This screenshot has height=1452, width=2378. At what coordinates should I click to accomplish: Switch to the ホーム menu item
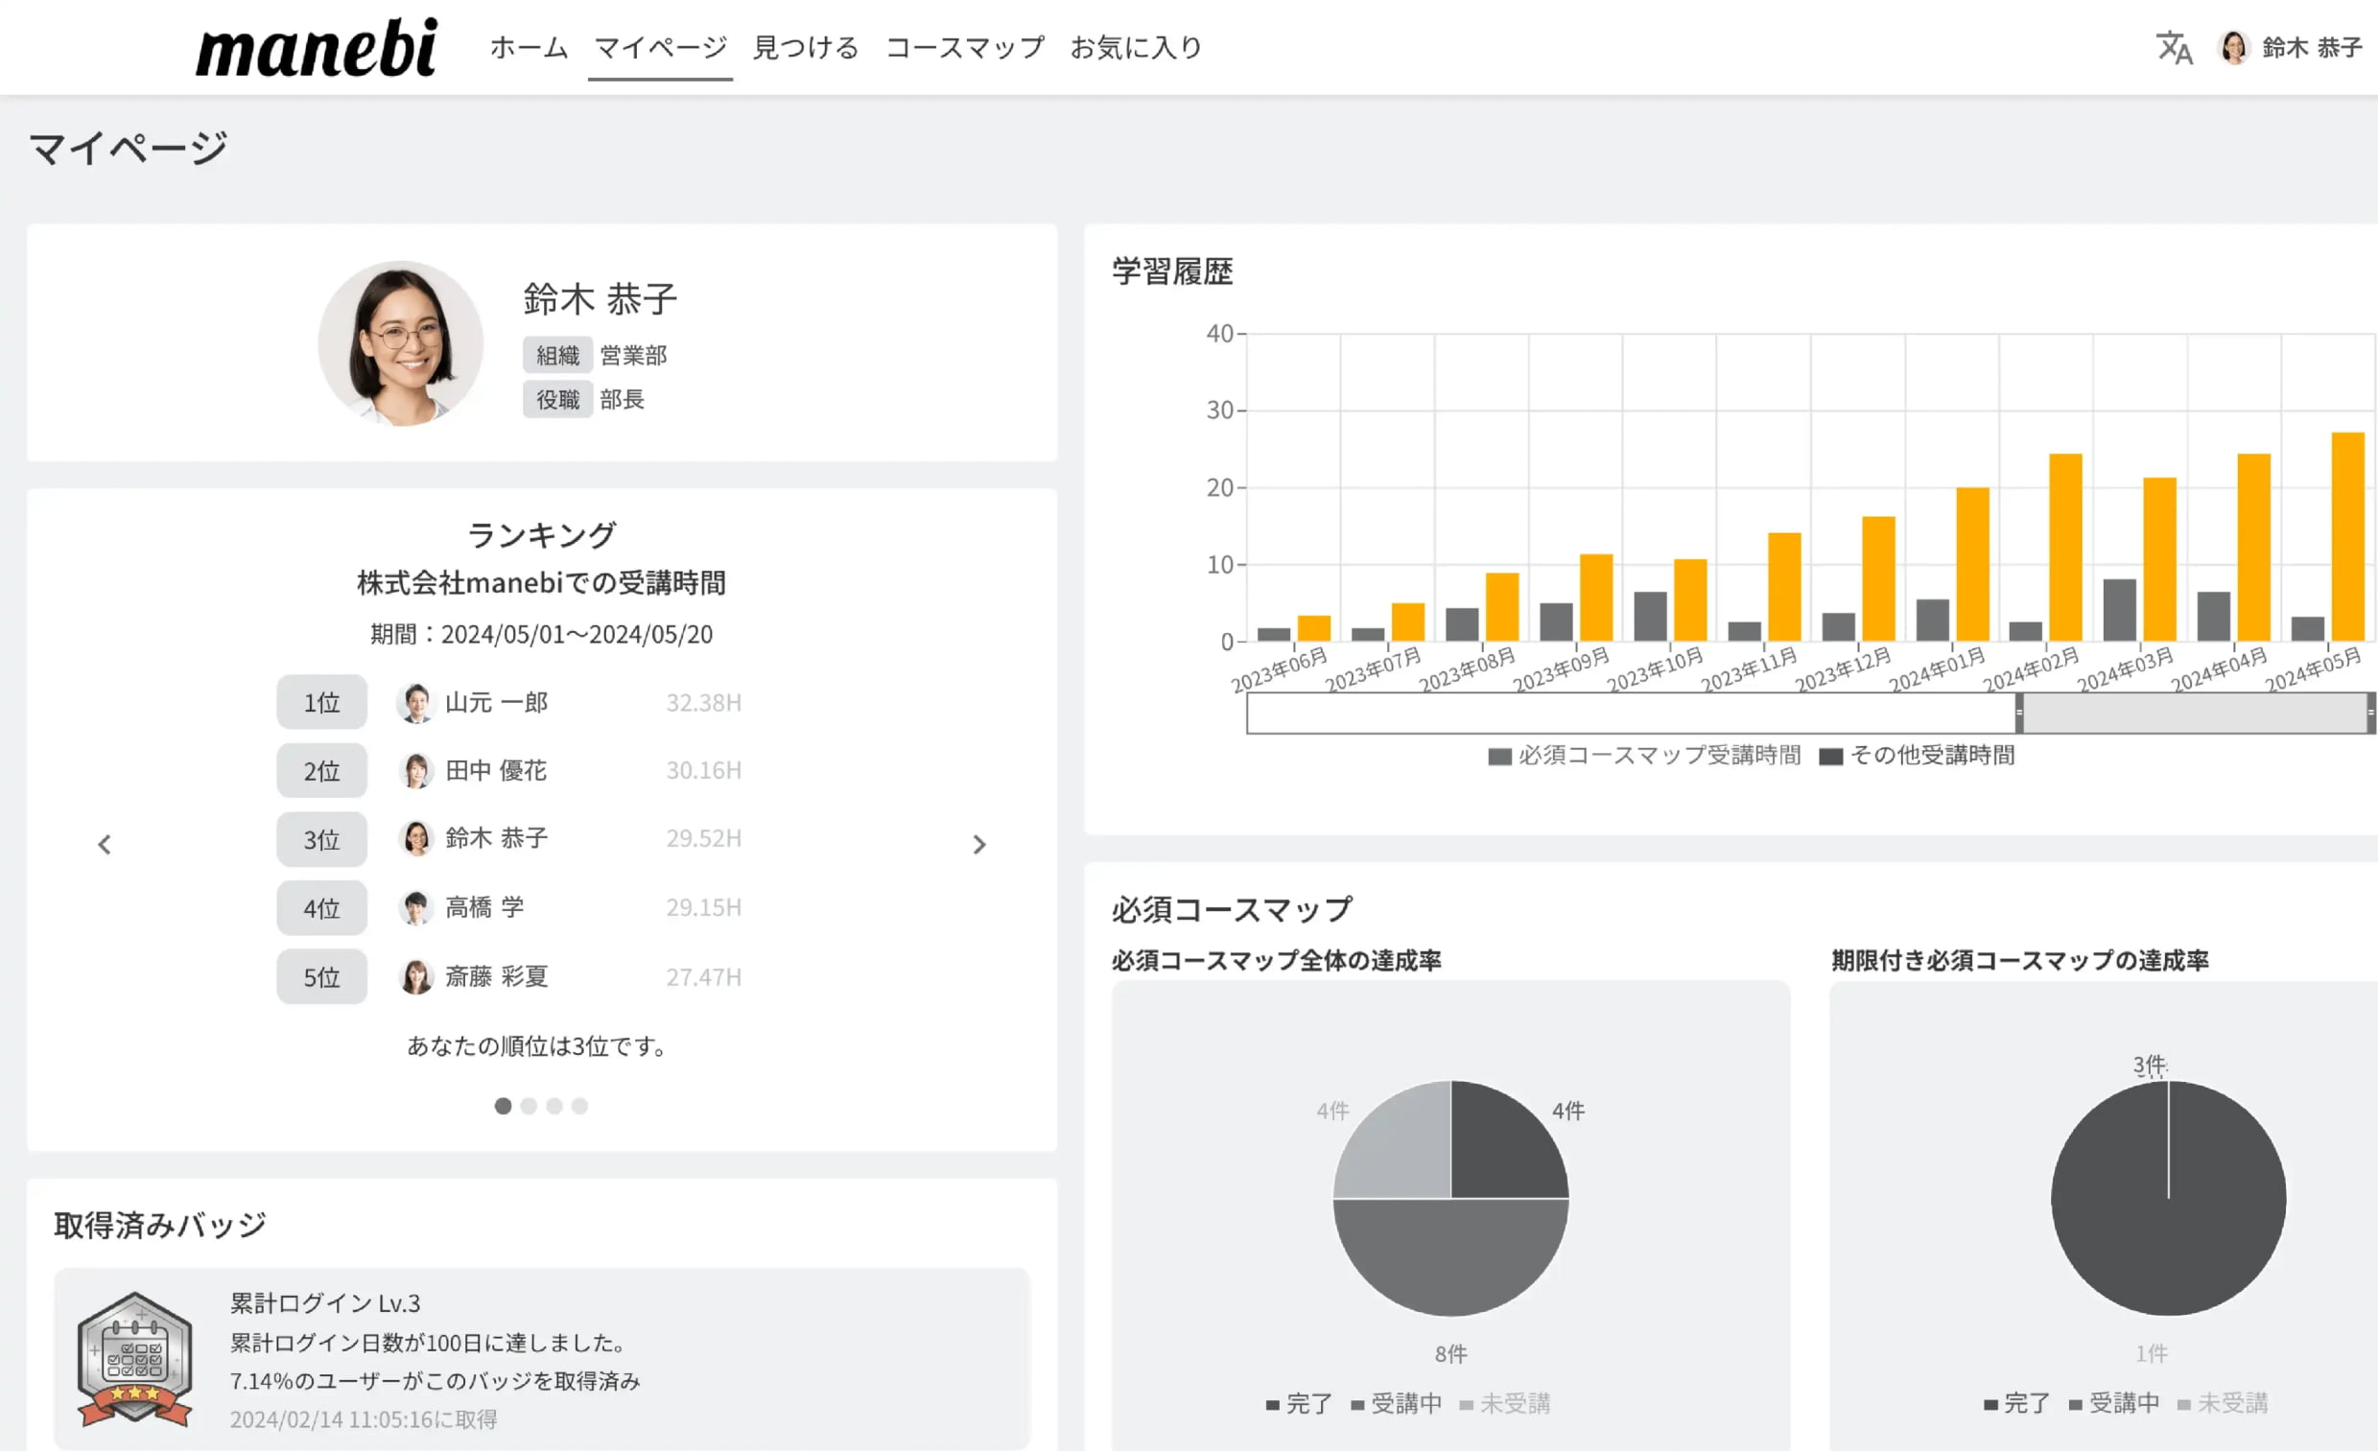pyautogui.click(x=529, y=45)
